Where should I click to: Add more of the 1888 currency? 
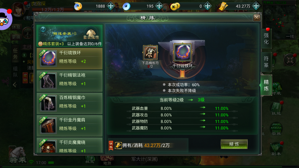[x=111, y=6]
